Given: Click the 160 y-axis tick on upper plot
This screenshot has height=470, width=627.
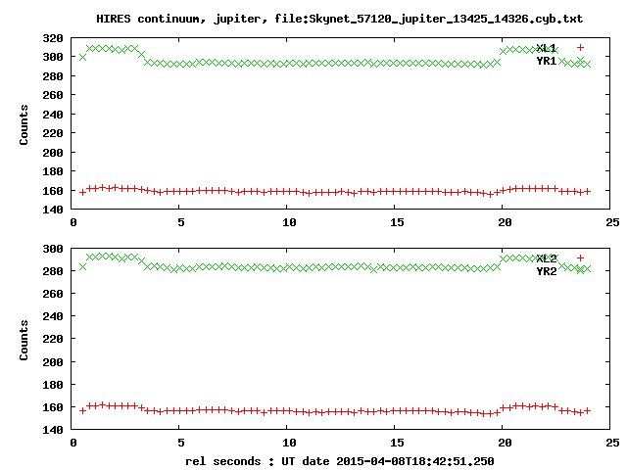Looking at the screenshot, I should click(x=53, y=191).
